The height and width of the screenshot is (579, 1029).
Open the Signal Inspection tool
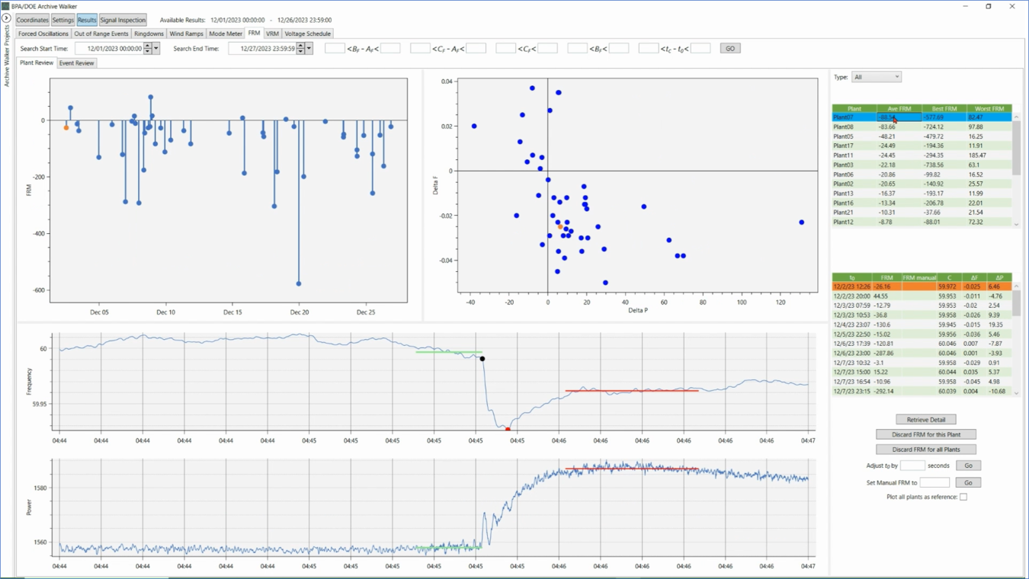pyautogui.click(x=122, y=20)
